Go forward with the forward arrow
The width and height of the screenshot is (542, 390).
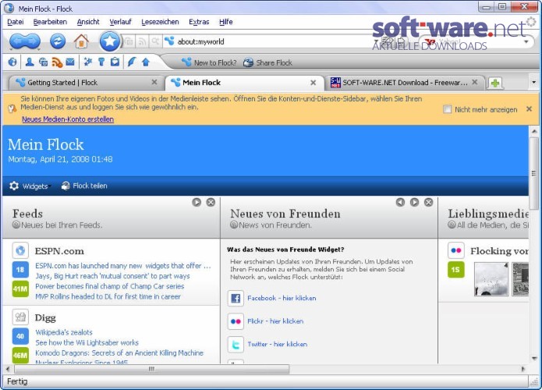(33, 41)
